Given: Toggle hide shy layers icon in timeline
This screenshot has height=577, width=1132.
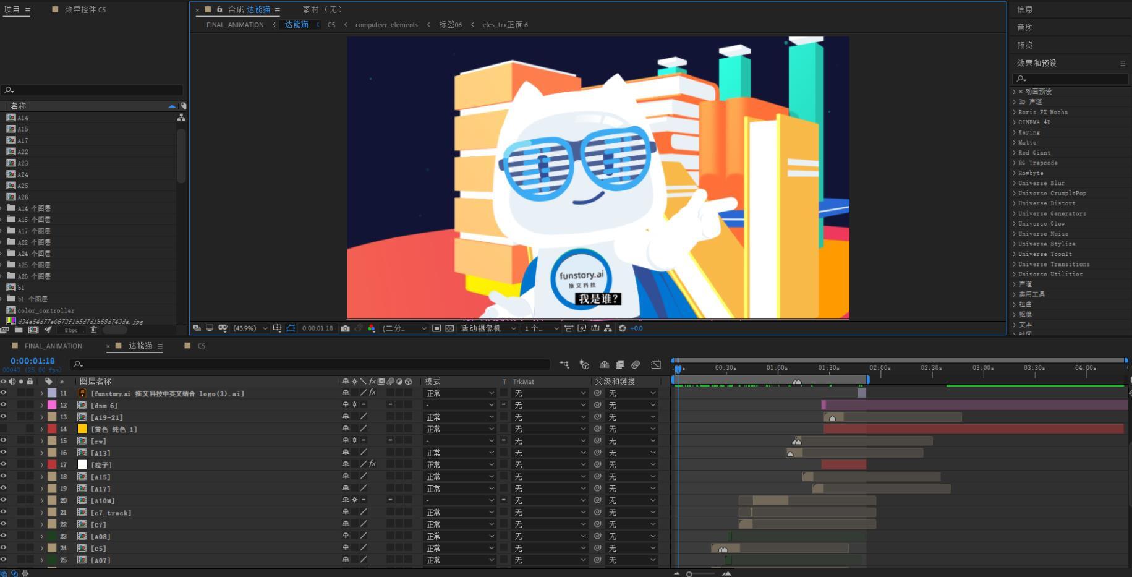Looking at the screenshot, I should click(x=604, y=365).
